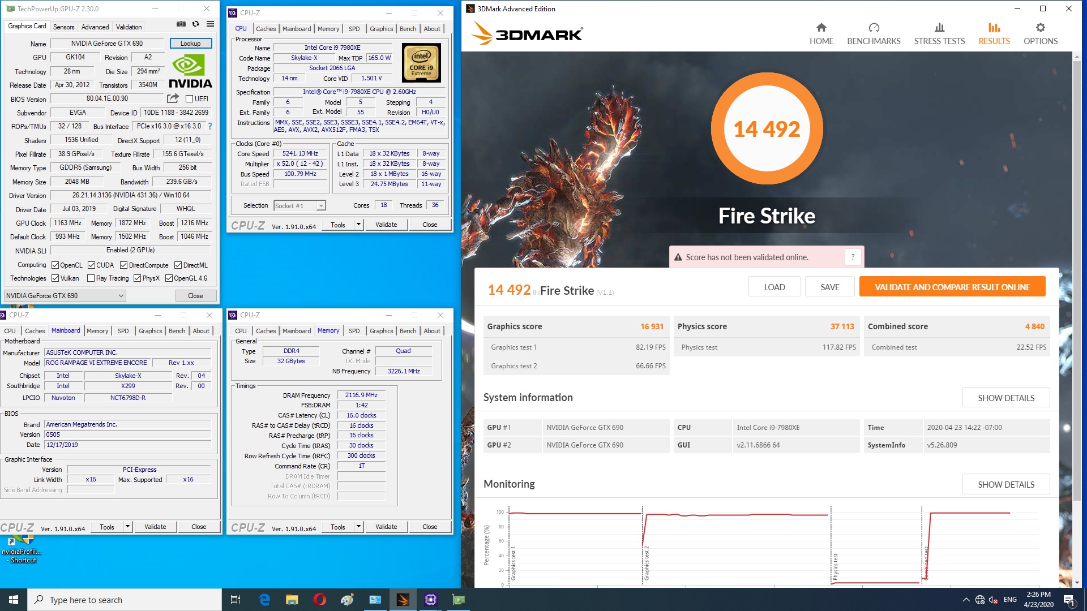Open Caches tab in top CPU-Z window

(266, 29)
